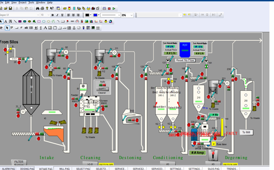Viewport: 274px width, 170px height.
Task: Choose the radio button control tool
Action: [x=21, y=28]
